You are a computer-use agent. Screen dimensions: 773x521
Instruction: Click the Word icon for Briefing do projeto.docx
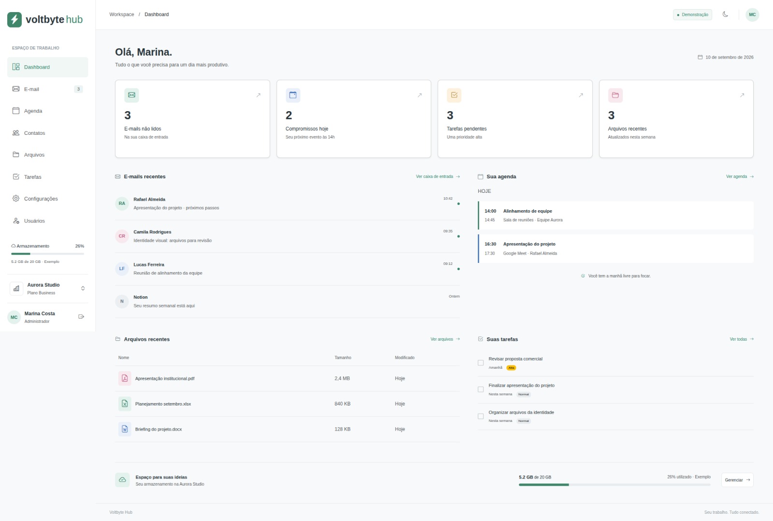pos(125,429)
